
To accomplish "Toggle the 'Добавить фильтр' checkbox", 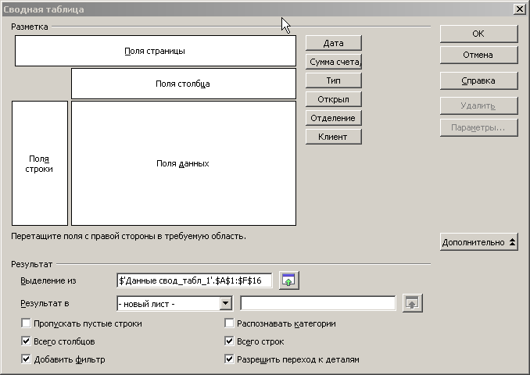I will pos(27,359).
